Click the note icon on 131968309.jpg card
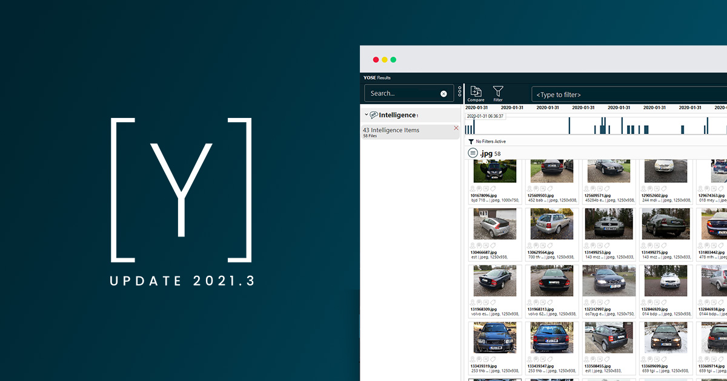Screen dimensions: 727x381 coord(486,302)
